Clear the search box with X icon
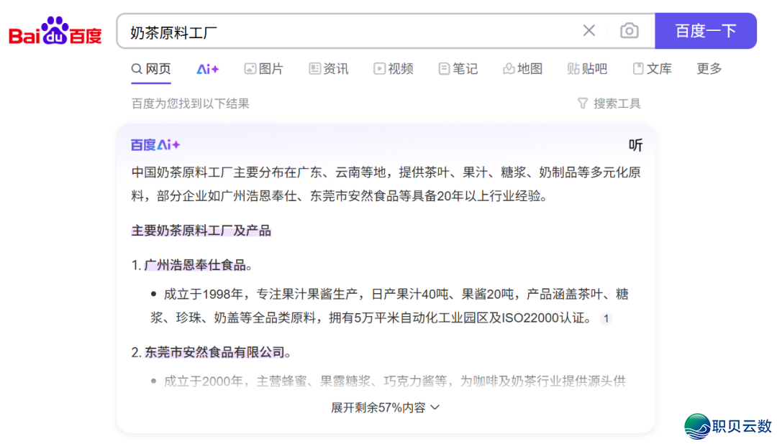This screenshot has width=777, height=444. [x=589, y=31]
